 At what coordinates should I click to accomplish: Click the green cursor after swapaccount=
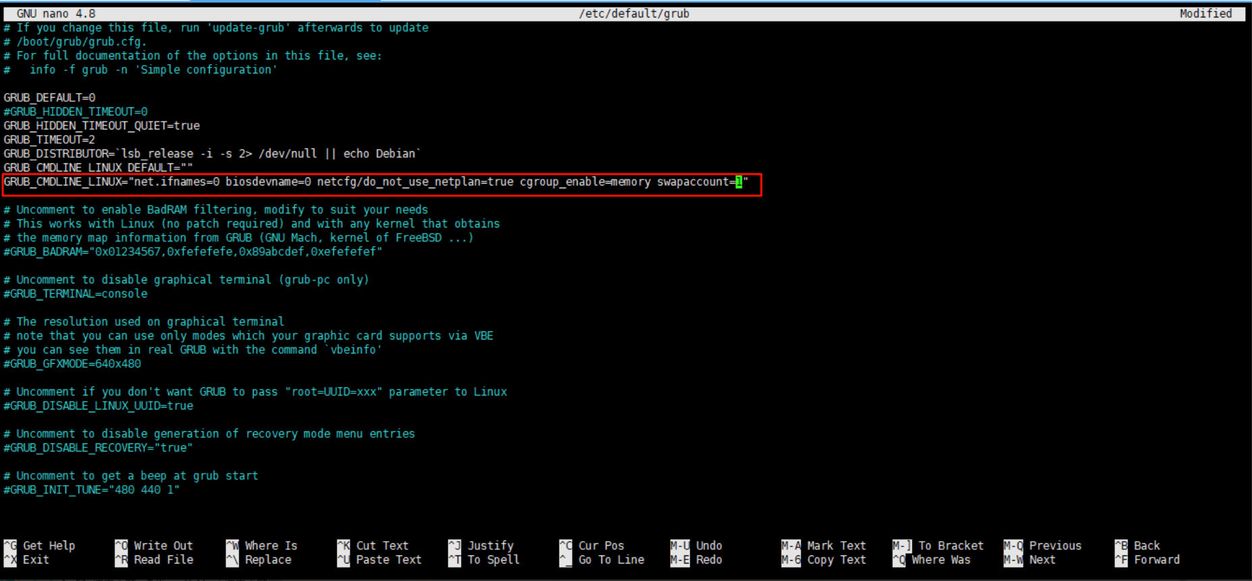[738, 182]
